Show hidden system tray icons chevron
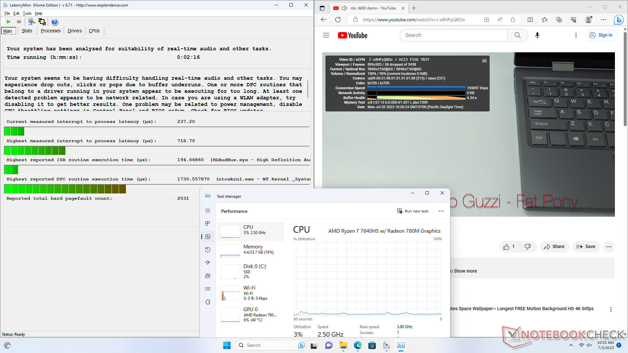 pyautogui.click(x=571, y=345)
